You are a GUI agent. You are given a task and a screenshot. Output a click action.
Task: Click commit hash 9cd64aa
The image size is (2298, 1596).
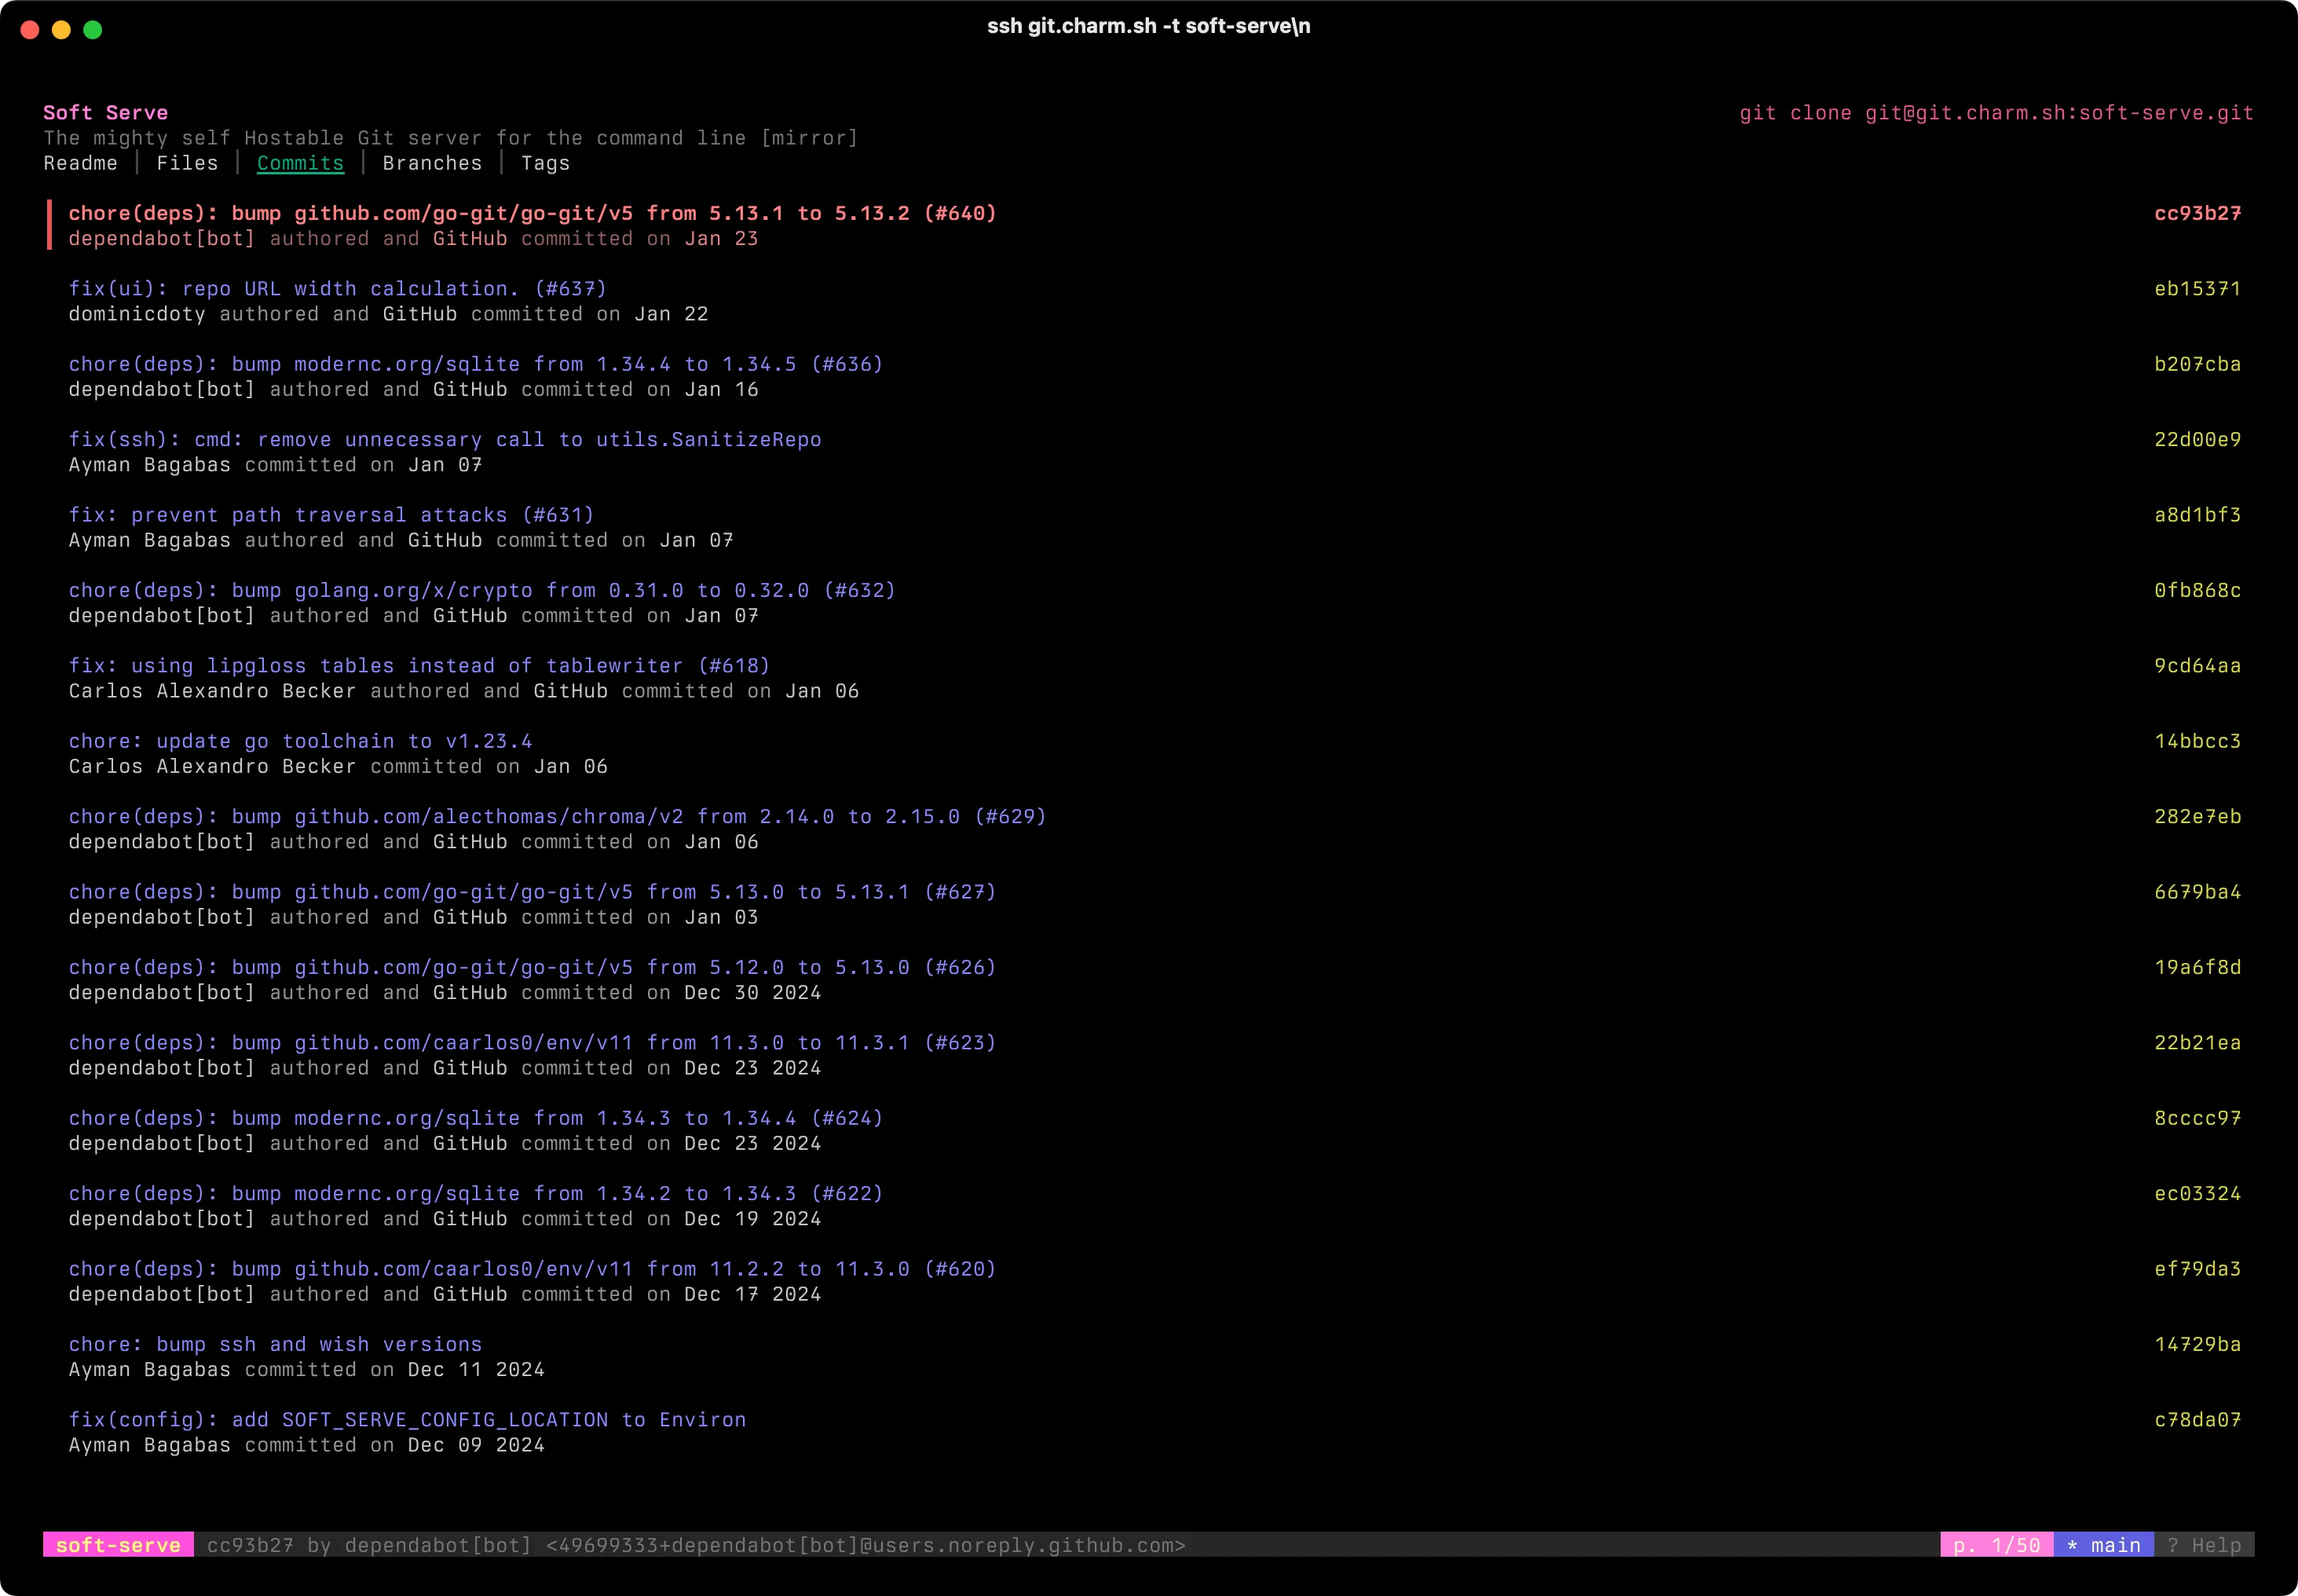pos(2196,666)
